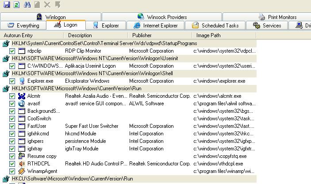Image resolution: width=311 pixels, height=184 pixels.
Task: Click the Explorer.exe entry icon
Action: point(22,81)
